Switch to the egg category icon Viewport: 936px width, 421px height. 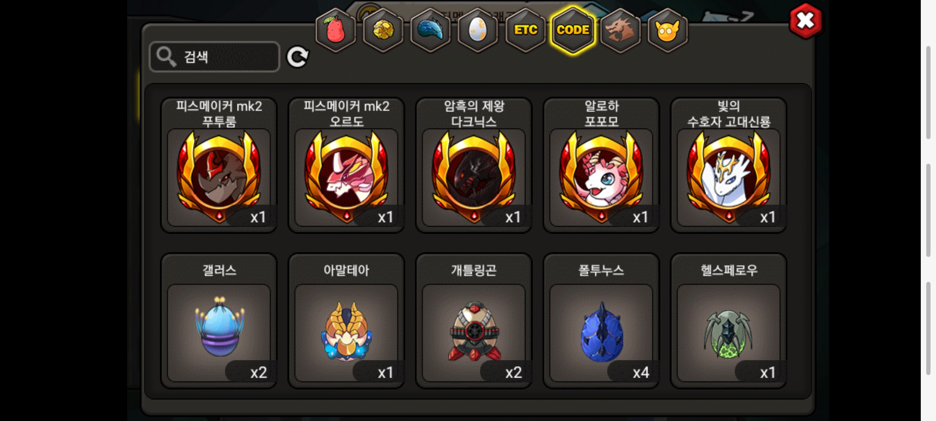point(478,30)
